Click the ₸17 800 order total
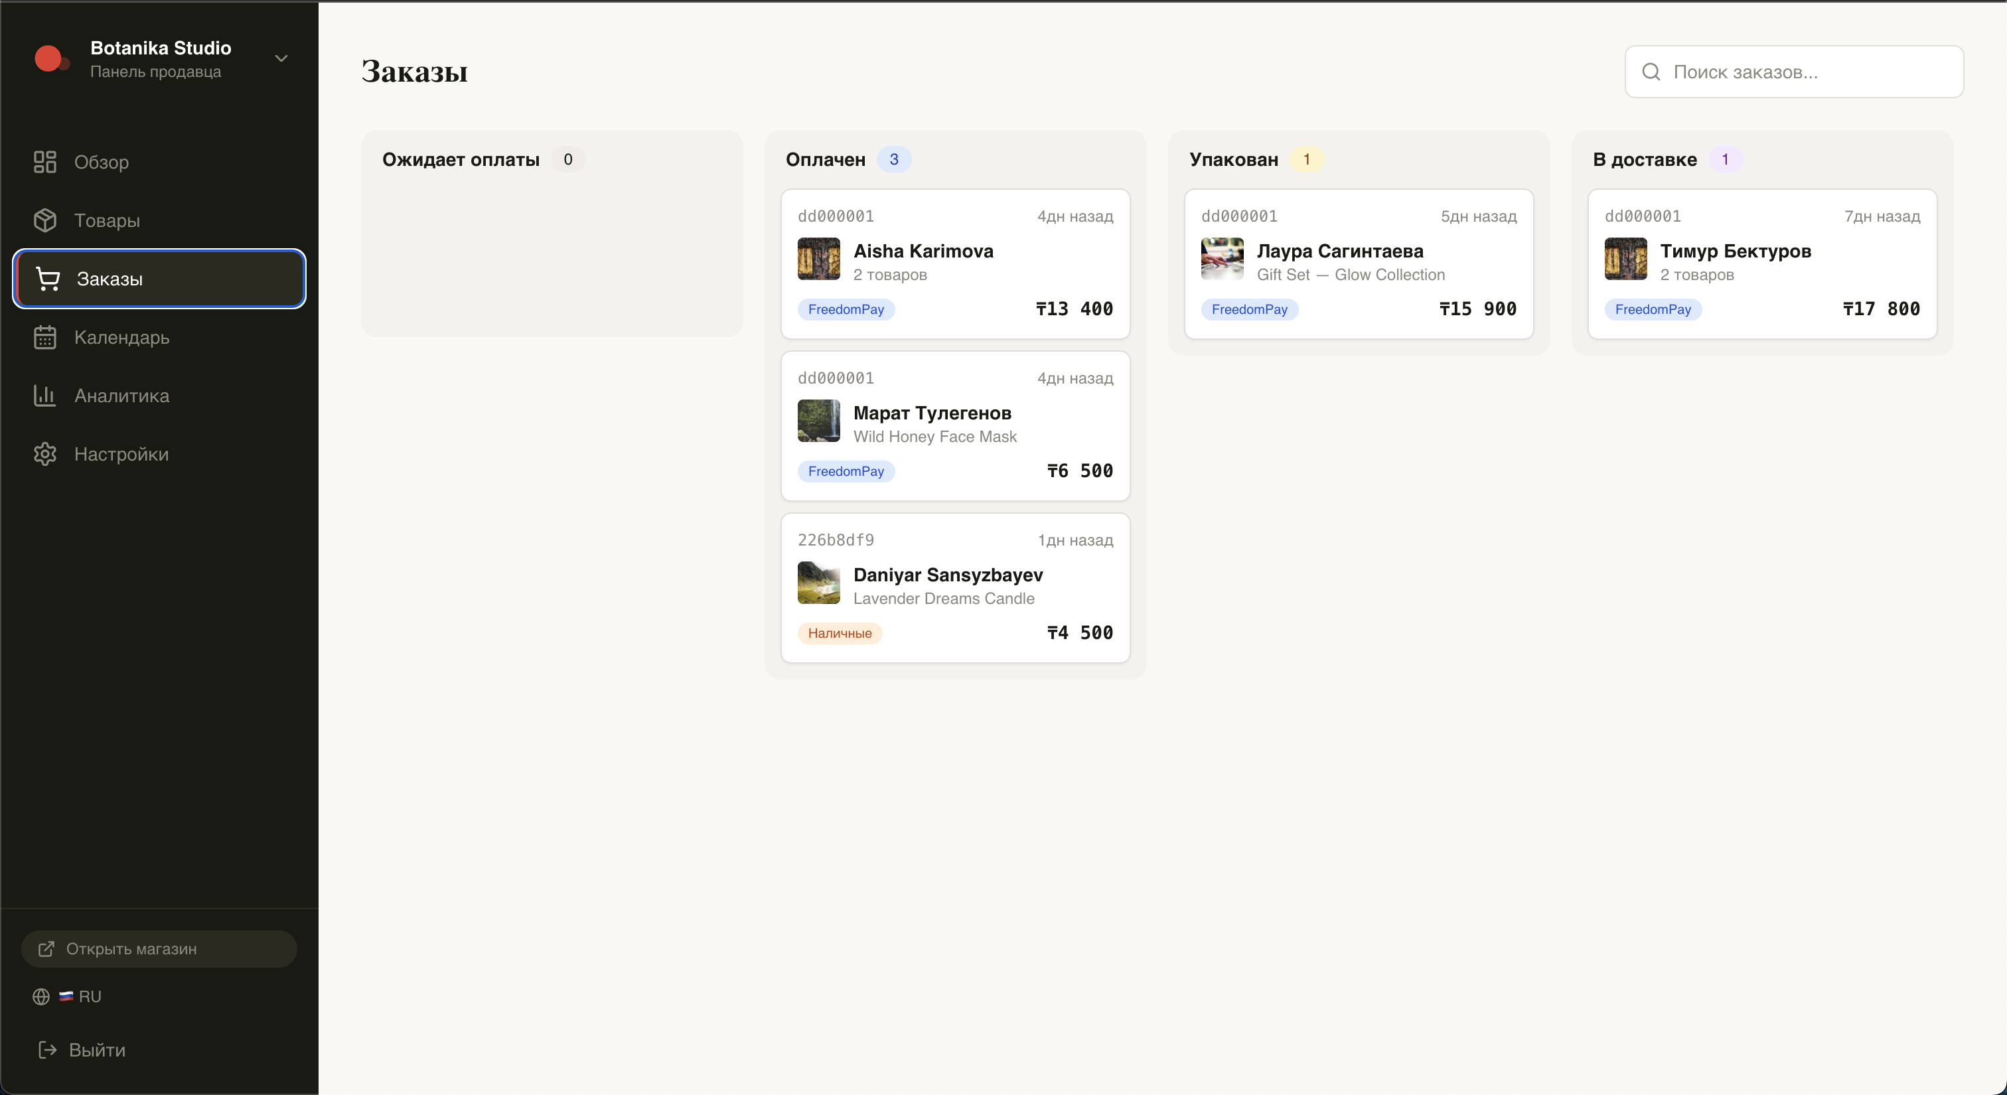 [x=1881, y=309]
